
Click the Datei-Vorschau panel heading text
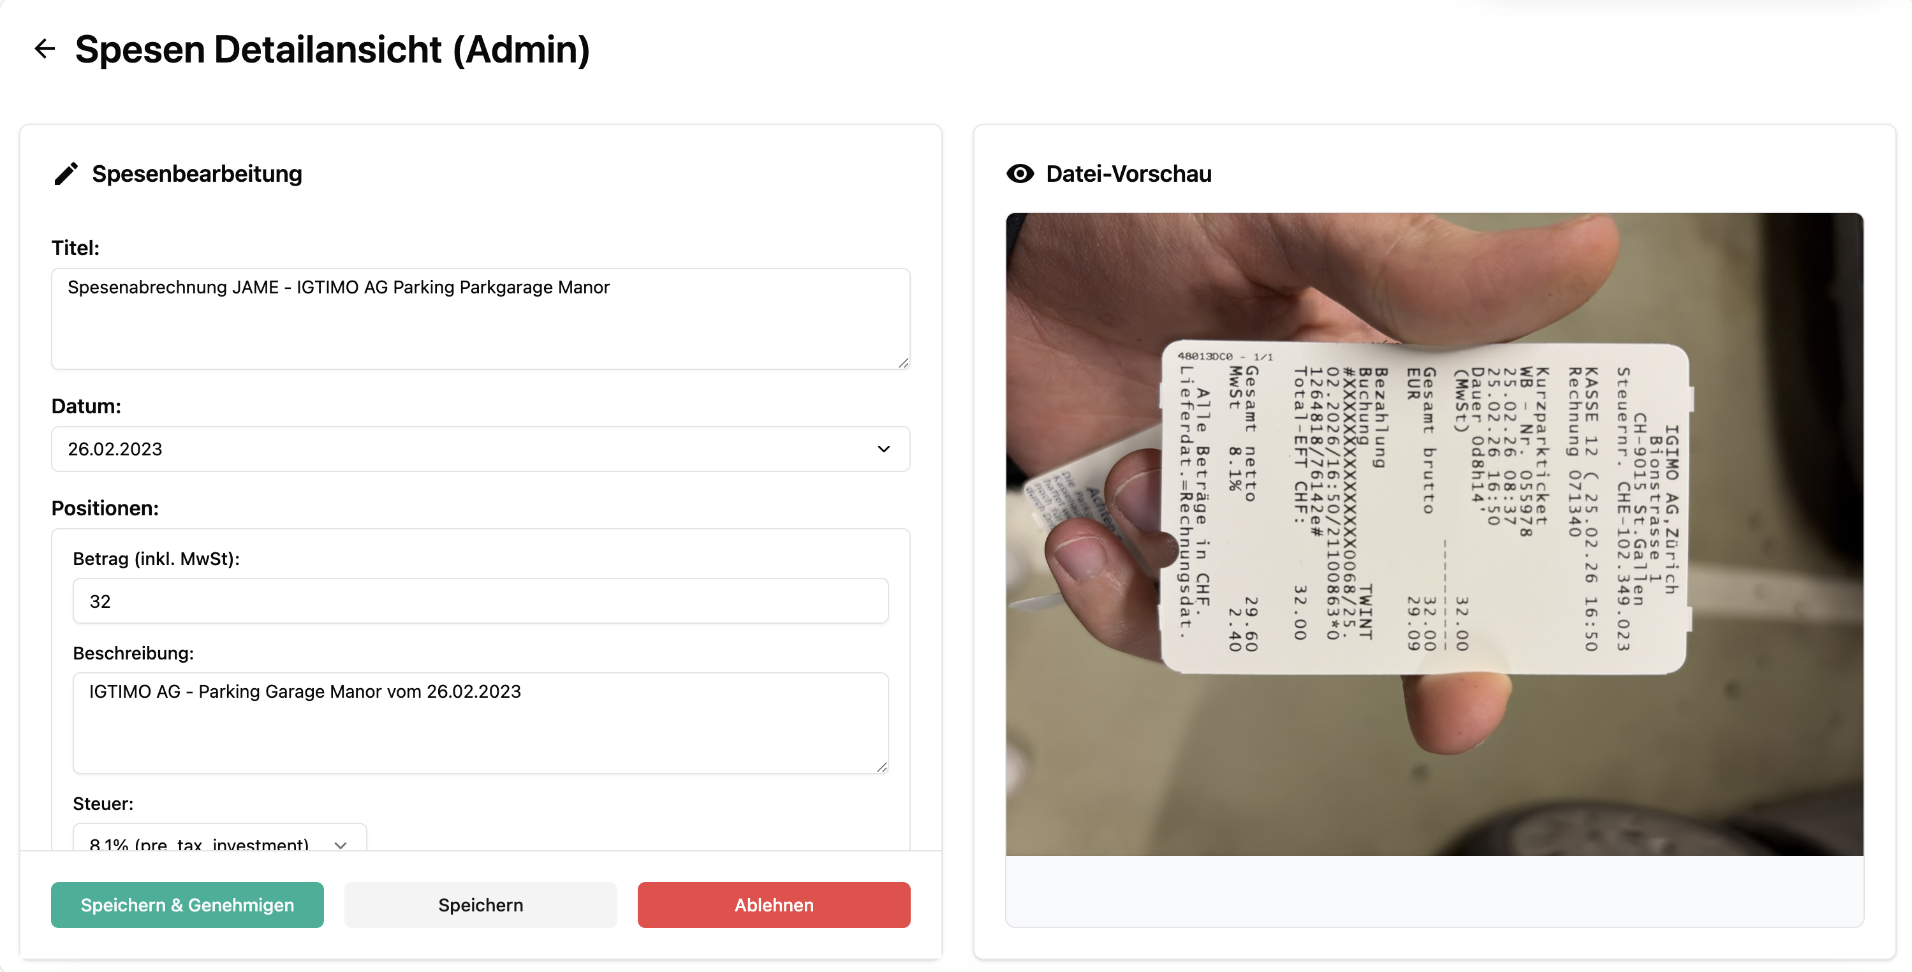1128,173
